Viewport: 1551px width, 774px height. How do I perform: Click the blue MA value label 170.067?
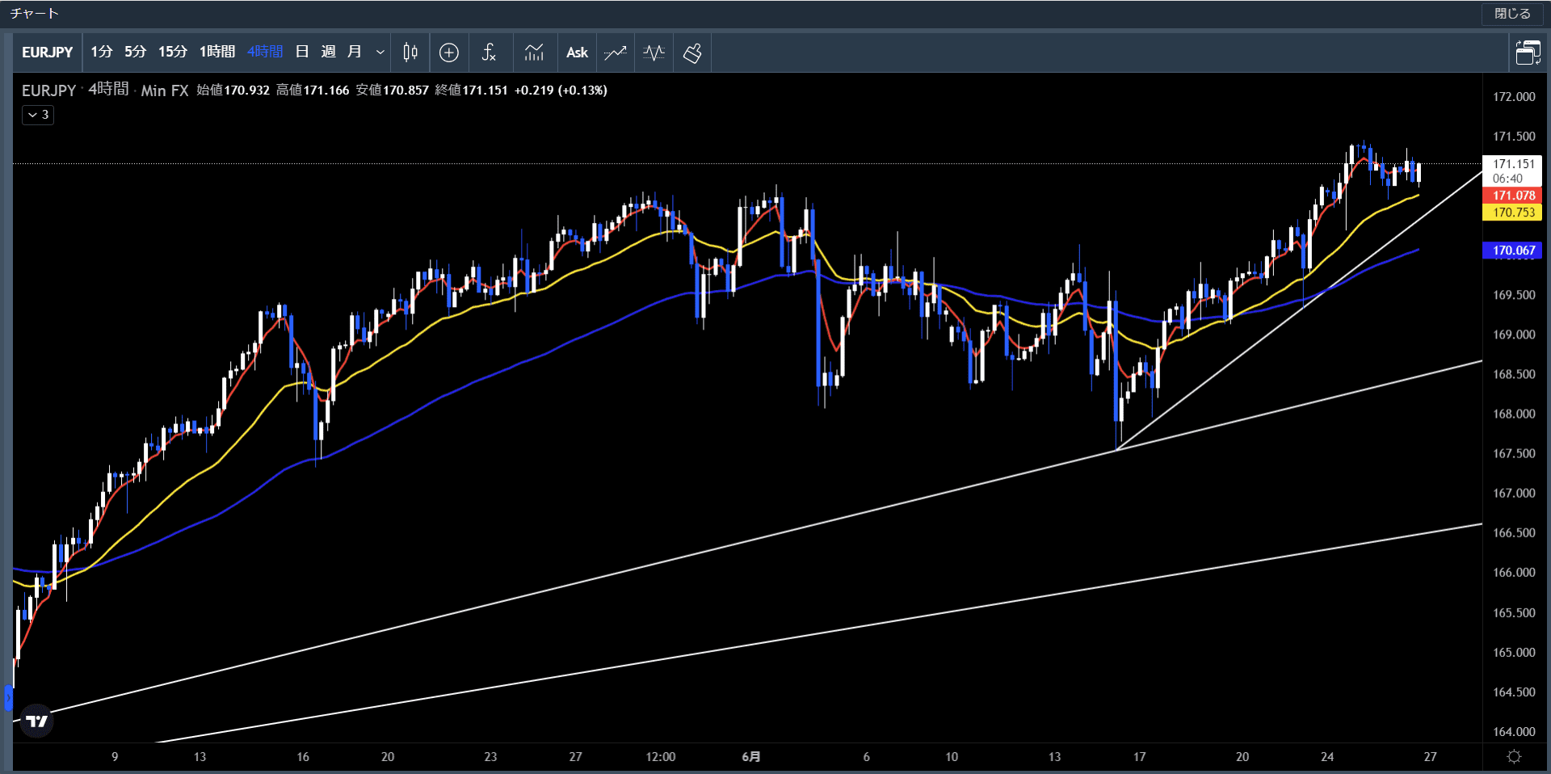click(x=1513, y=250)
